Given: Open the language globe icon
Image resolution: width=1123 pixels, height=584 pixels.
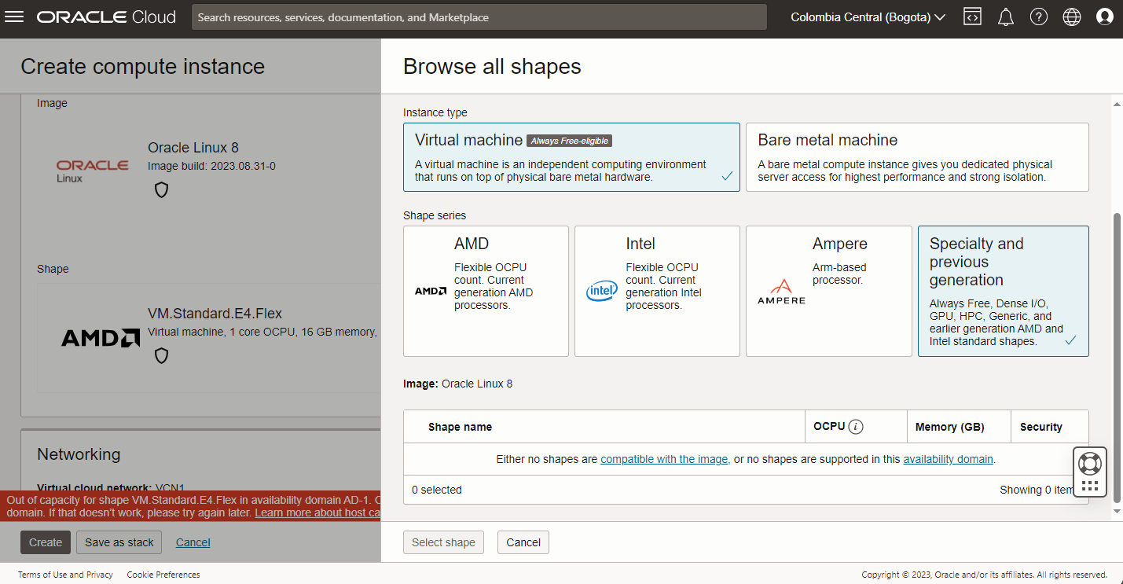Looking at the screenshot, I should coord(1072,17).
